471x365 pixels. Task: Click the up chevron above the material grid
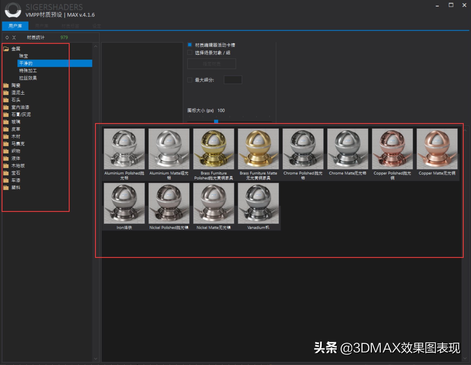(x=465, y=130)
